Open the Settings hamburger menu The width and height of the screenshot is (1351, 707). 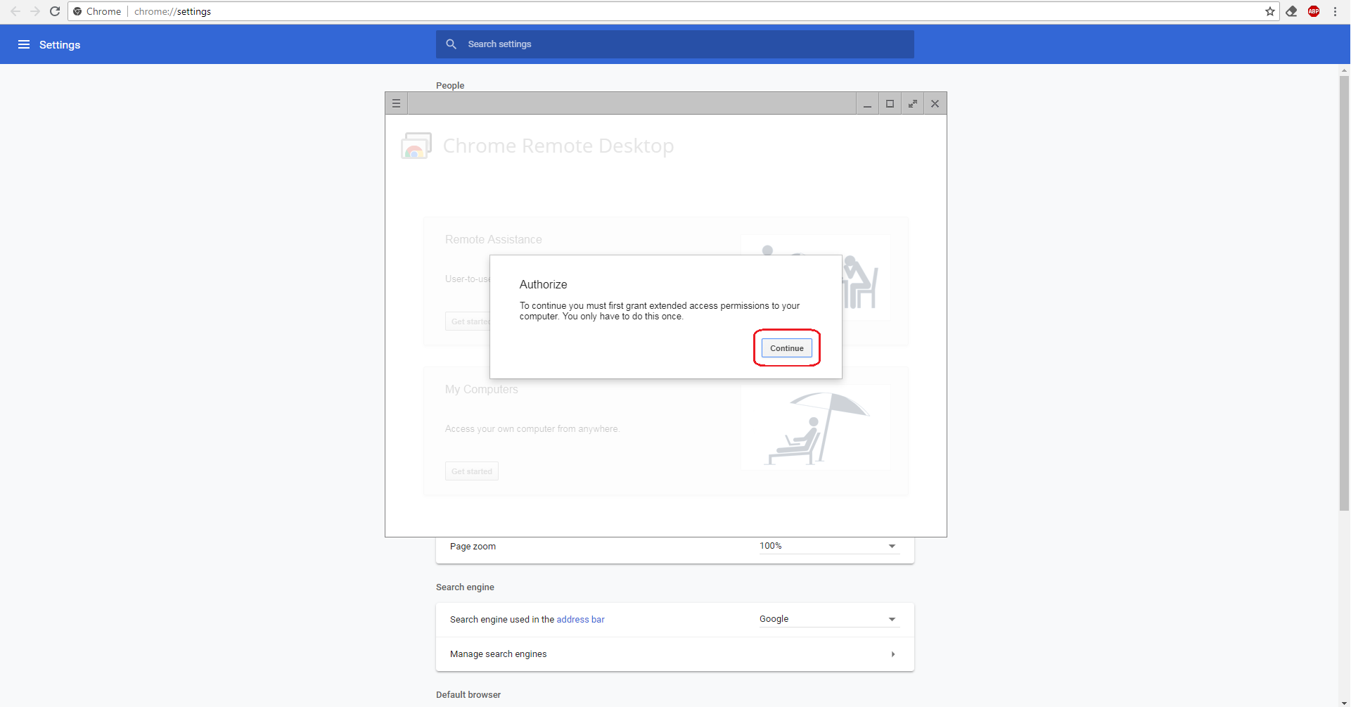[x=24, y=44]
